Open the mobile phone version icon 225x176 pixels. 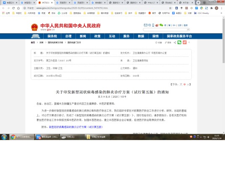click(x=153, y=25)
